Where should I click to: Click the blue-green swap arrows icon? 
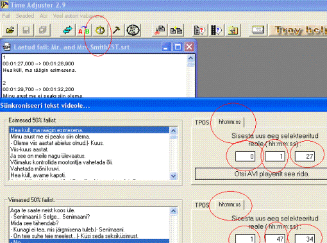[67, 30]
